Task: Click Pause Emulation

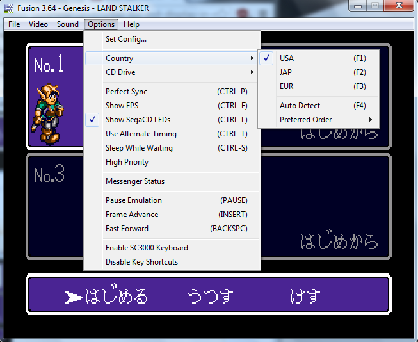Action: pyautogui.click(x=172, y=201)
